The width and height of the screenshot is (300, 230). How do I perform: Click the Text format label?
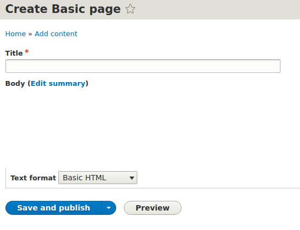[33, 178]
